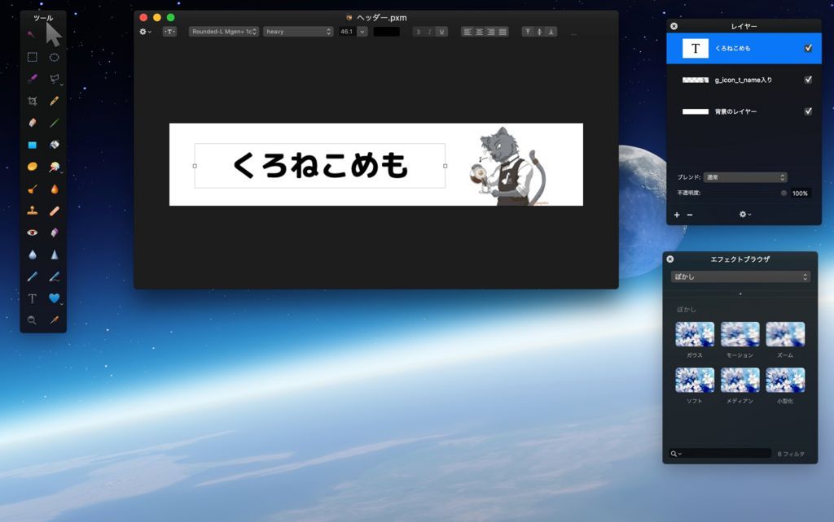Open the ぼかし category selector in エフェクトブラウザ
The width and height of the screenshot is (834, 522).
740,276
